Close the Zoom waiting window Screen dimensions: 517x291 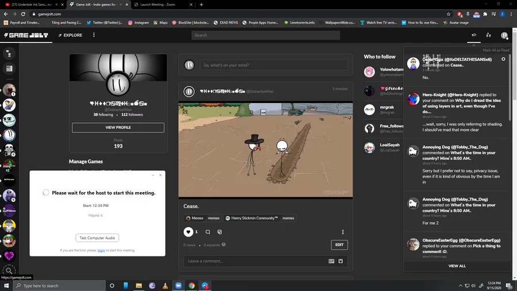tap(161, 175)
